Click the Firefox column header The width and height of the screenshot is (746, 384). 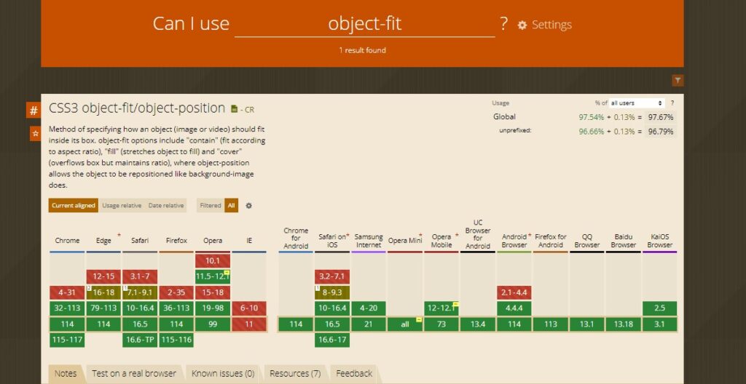pos(176,241)
